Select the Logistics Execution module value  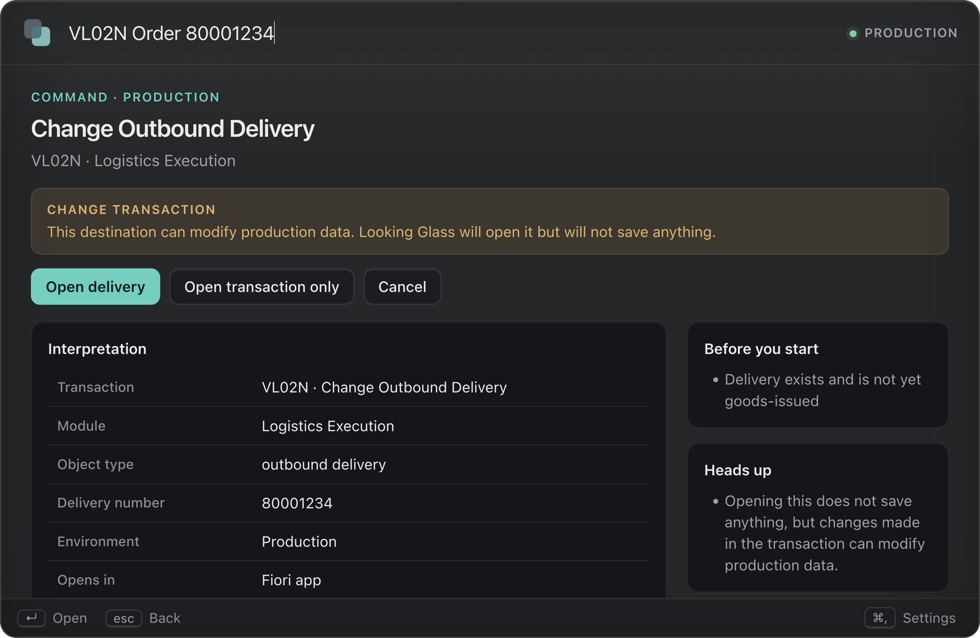(328, 426)
